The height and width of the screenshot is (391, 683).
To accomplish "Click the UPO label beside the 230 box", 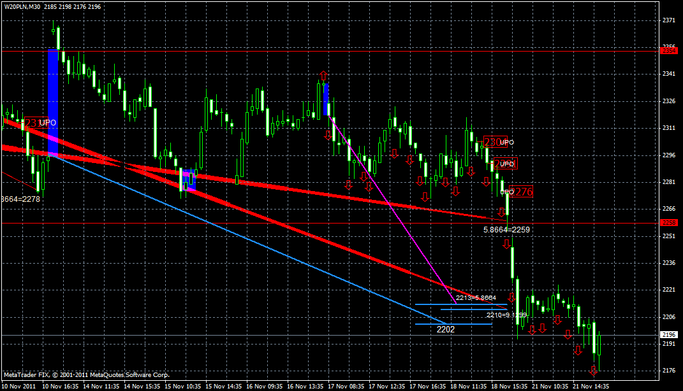I will (506, 142).
